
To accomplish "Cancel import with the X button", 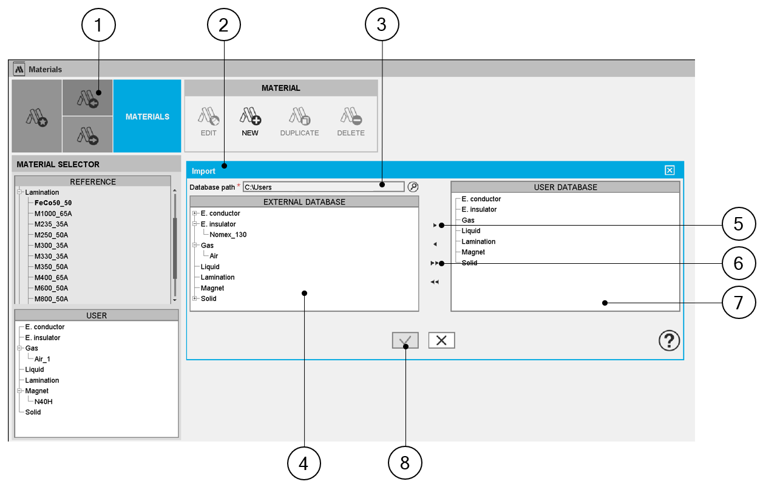I will click(x=441, y=341).
